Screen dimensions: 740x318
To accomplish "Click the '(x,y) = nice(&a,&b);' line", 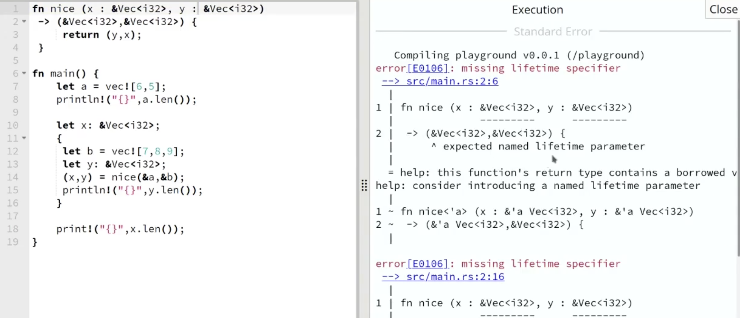I will click(123, 177).
